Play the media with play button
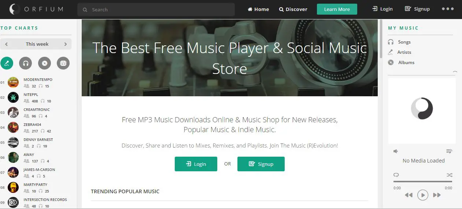Viewport: 462px width, 209px height. pos(422,195)
